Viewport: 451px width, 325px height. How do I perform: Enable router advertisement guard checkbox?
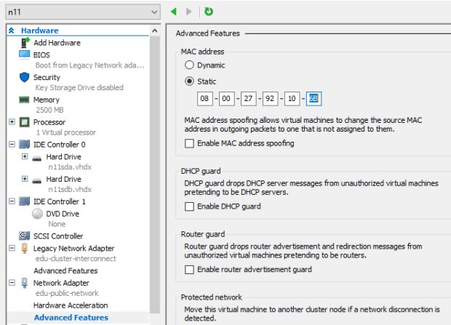coord(190,270)
